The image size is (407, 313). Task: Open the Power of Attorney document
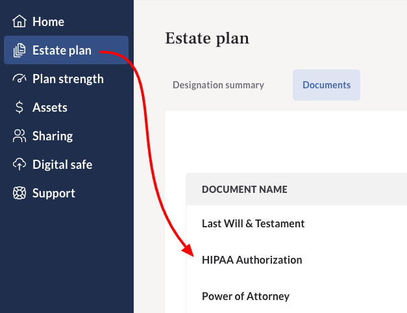(x=245, y=296)
